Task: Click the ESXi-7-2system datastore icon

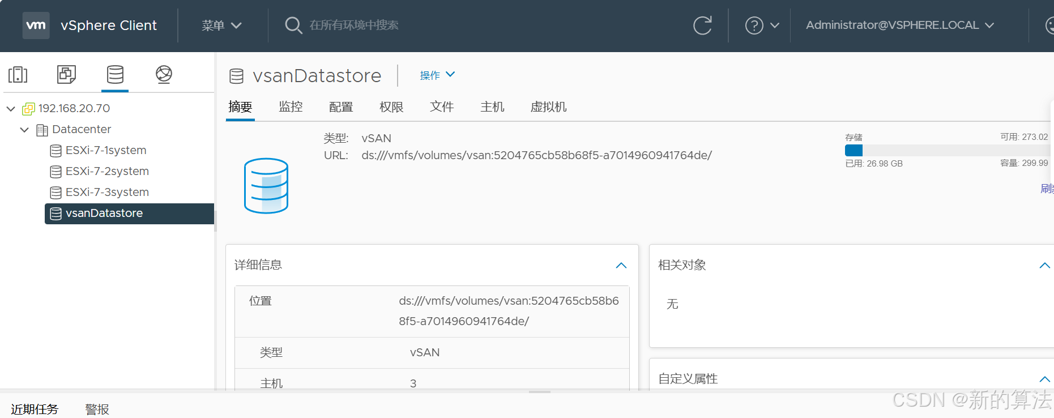Action: (56, 172)
